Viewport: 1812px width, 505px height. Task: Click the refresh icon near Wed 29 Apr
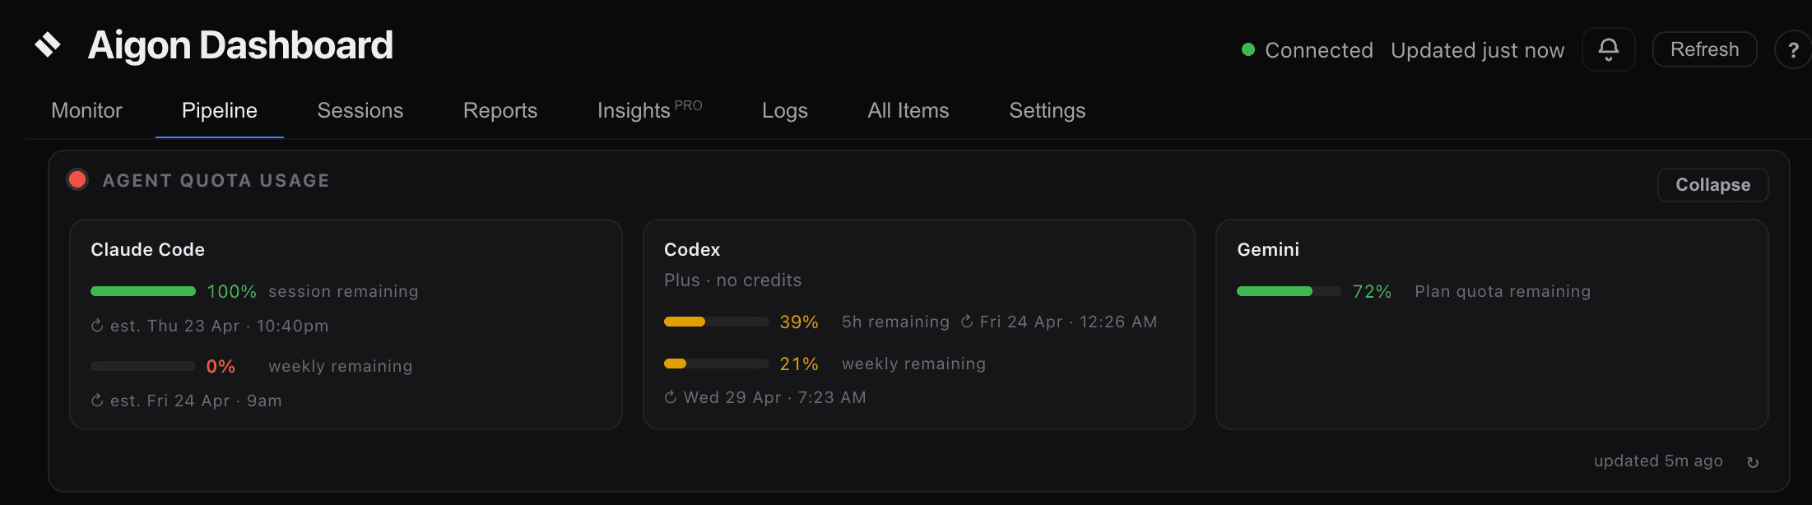670,397
